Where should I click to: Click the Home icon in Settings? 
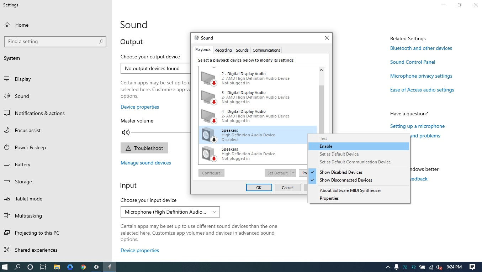(7, 25)
